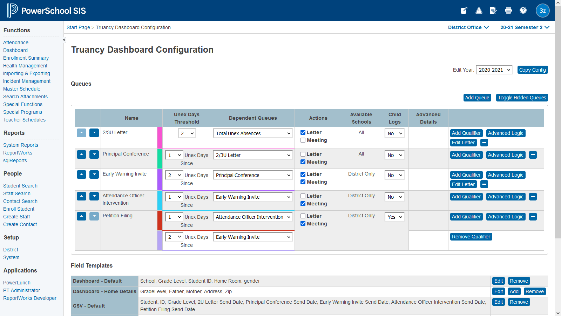
Task: Click the Add Queue button
Action: point(477,98)
